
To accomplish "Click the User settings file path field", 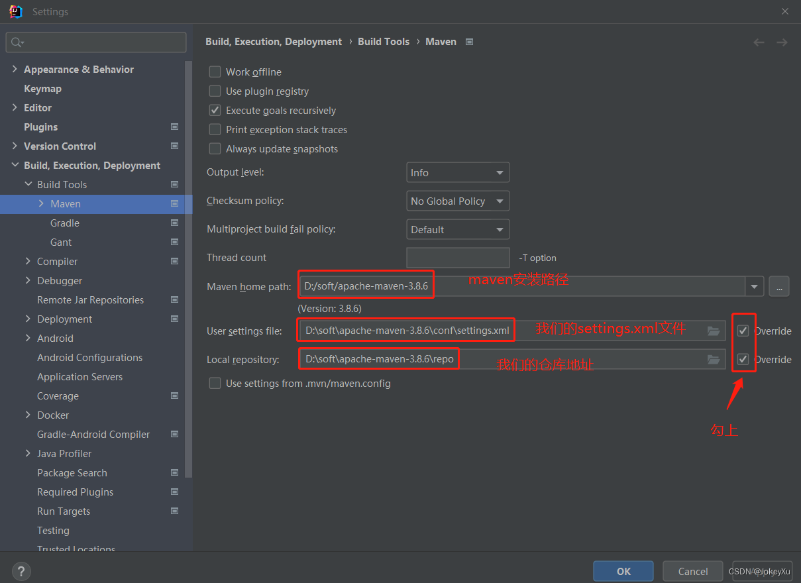I will click(x=512, y=331).
